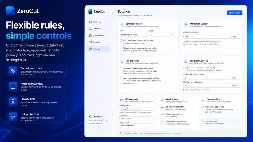This screenshot has width=253, height=142.
Task: Click the Affiliates people icon
Action: tap(90, 29)
